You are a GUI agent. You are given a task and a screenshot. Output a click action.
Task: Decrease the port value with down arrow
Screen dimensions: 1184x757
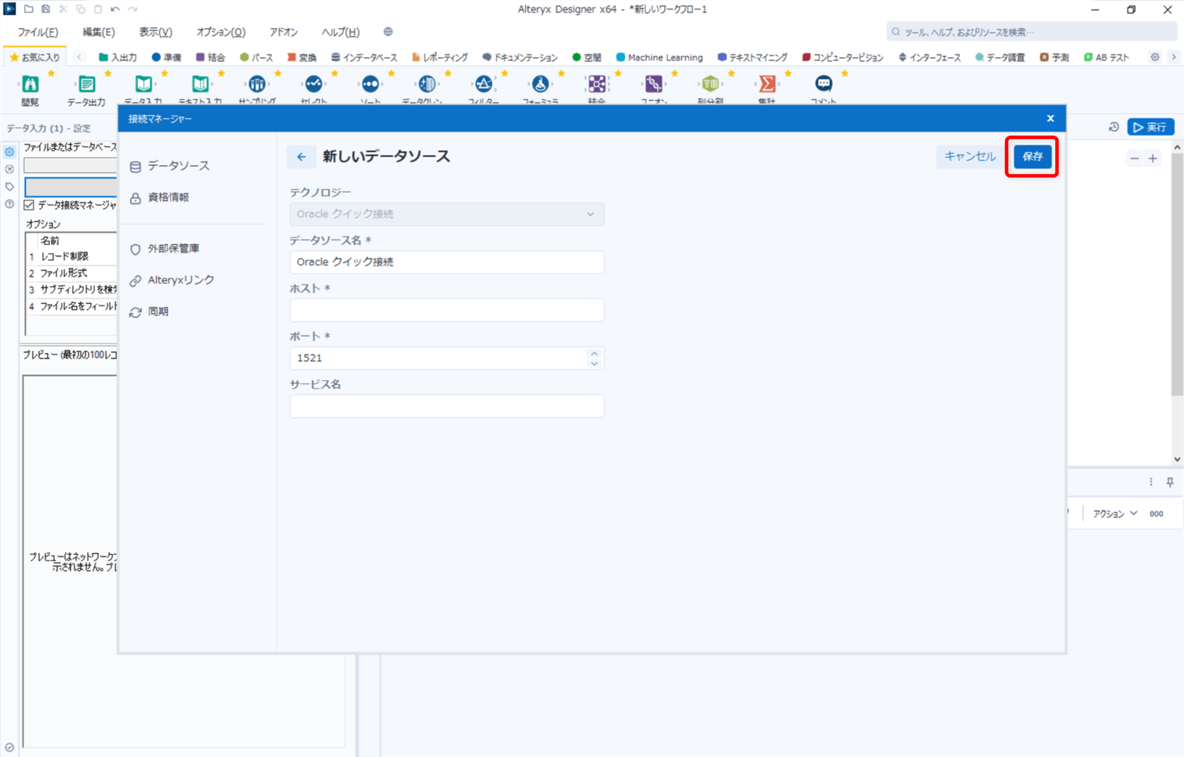point(594,363)
